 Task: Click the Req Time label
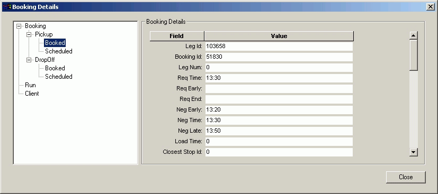coord(190,78)
